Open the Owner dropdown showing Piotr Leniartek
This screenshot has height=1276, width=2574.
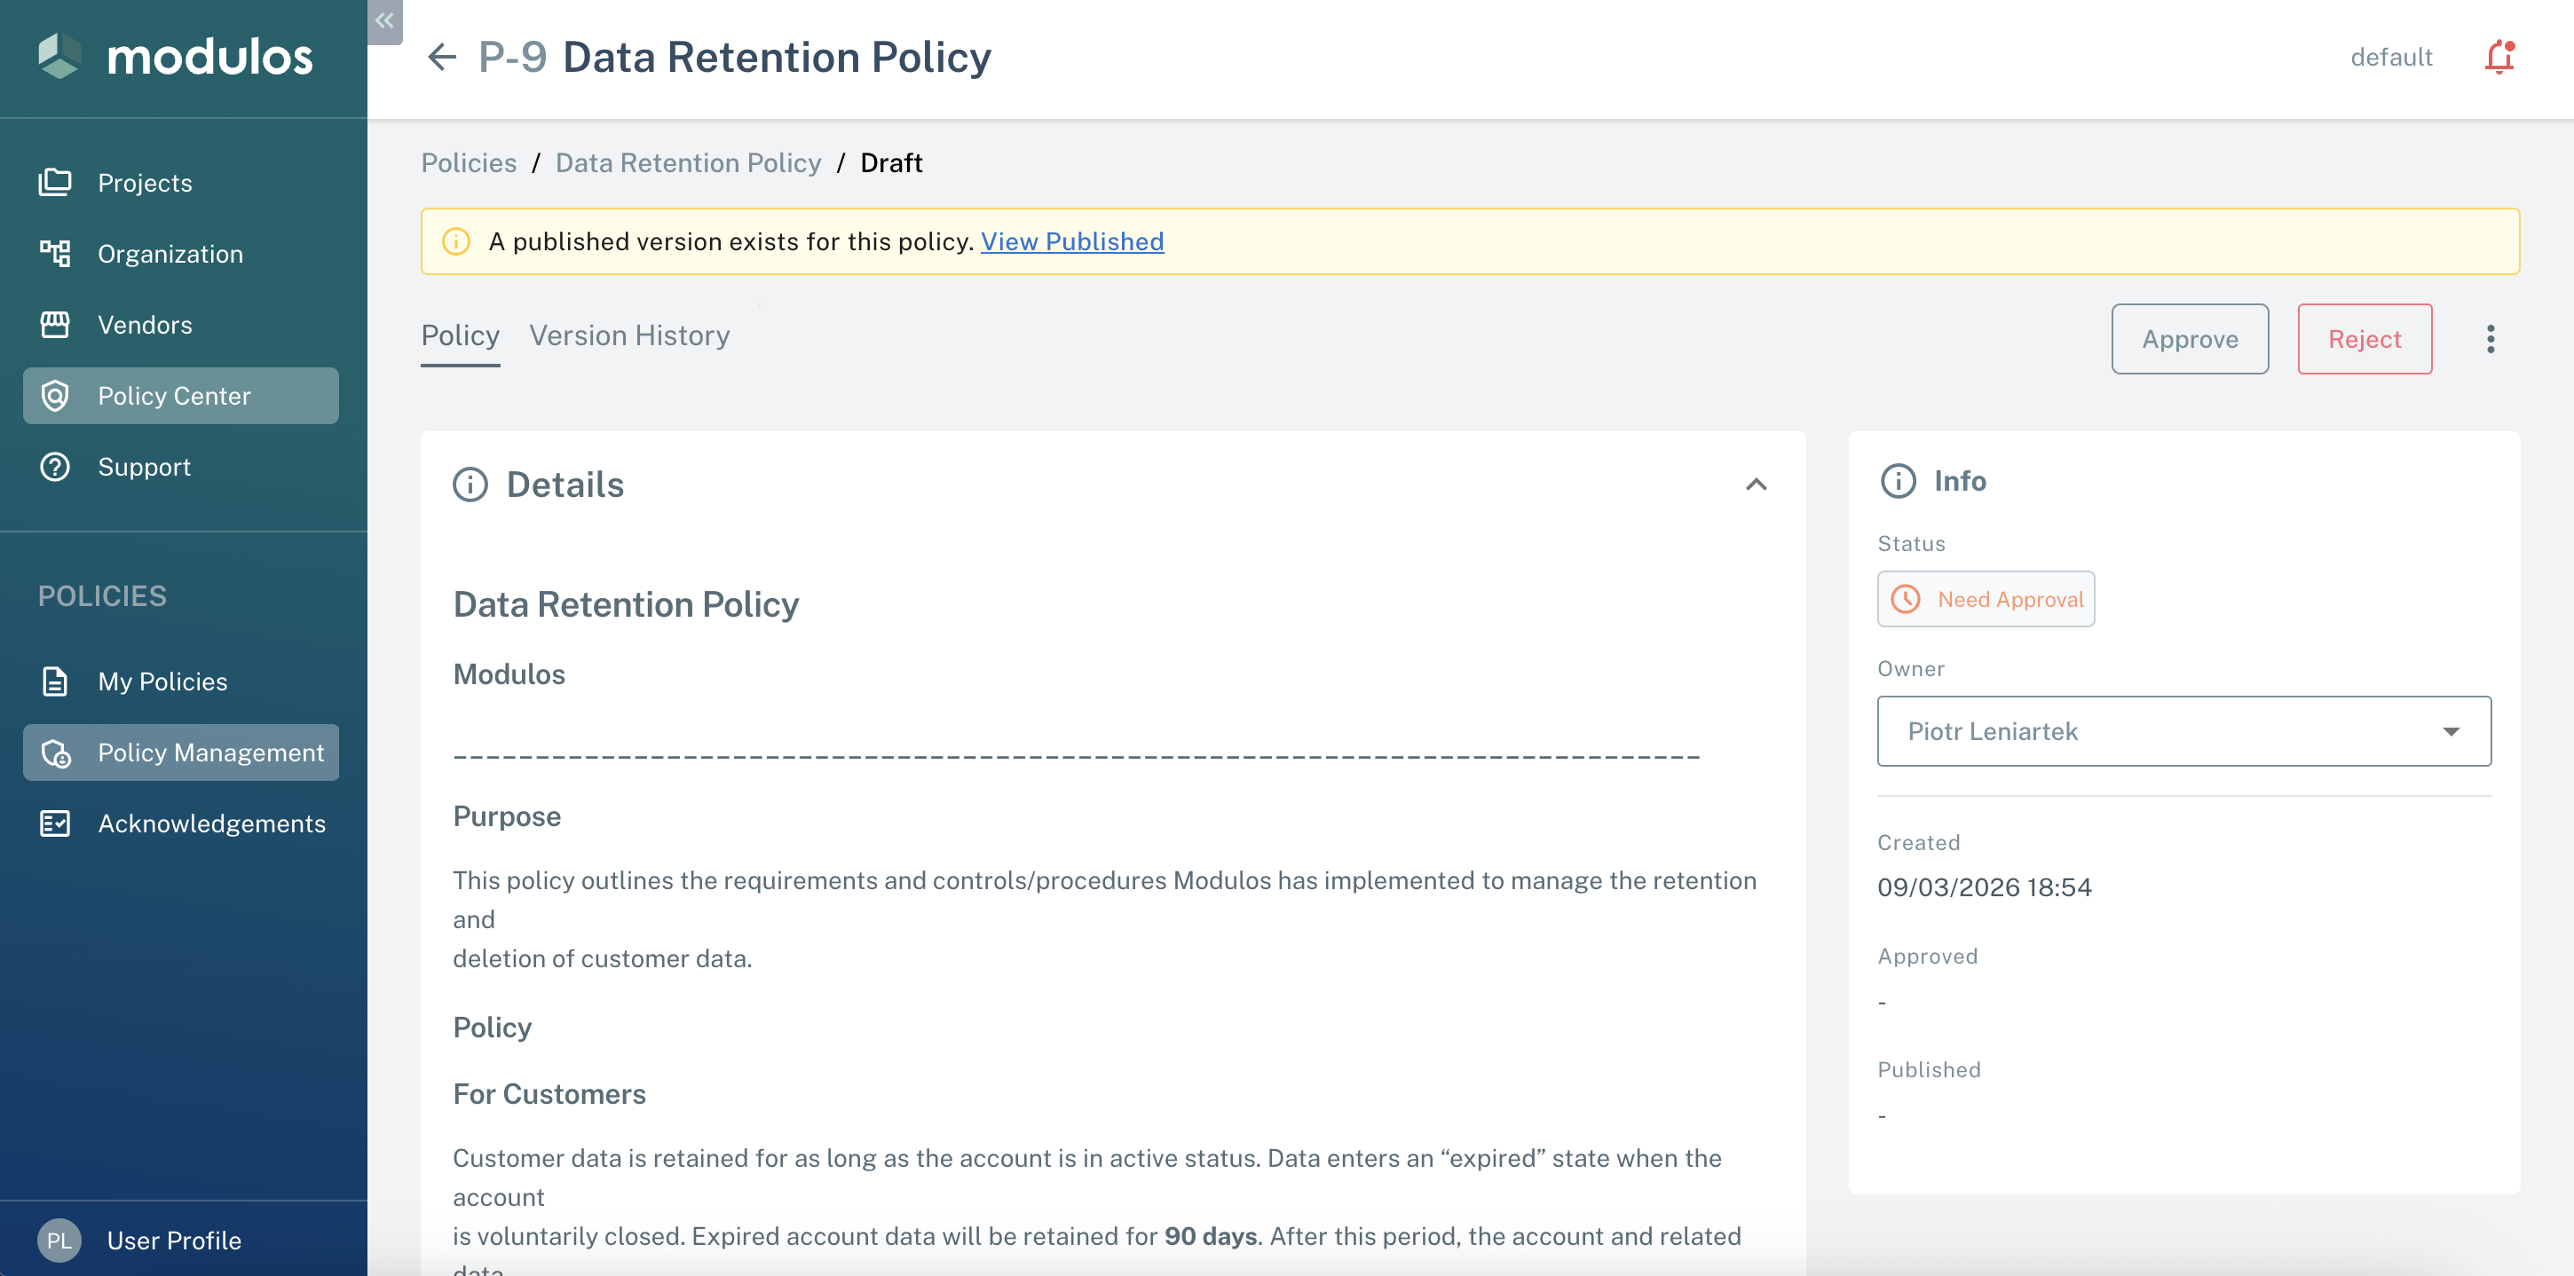point(2452,730)
